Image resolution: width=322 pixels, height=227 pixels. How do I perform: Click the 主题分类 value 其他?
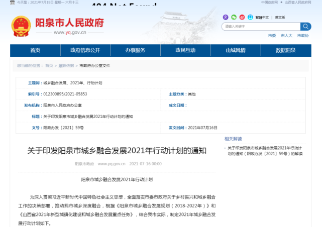(x=192, y=94)
